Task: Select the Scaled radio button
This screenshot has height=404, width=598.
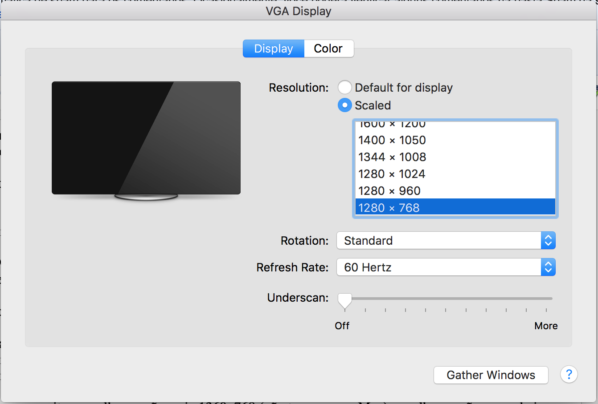Action: [345, 105]
